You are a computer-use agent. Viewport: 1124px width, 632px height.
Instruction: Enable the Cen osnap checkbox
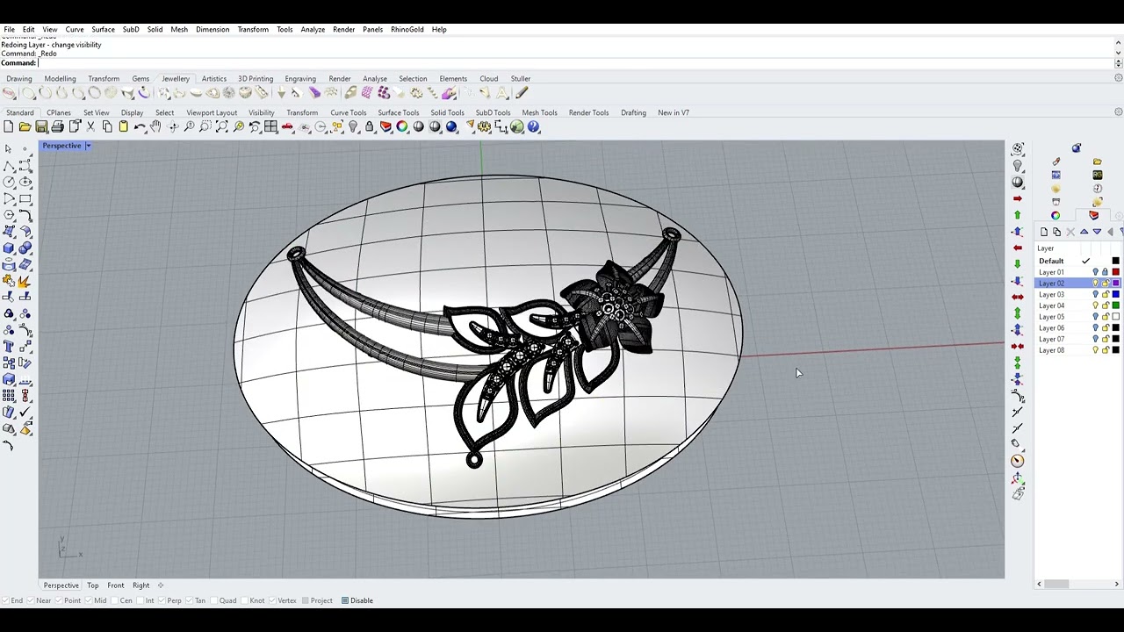pos(115,600)
